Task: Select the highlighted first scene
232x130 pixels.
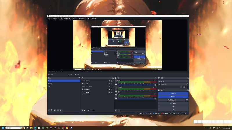Action: click(x=64, y=81)
